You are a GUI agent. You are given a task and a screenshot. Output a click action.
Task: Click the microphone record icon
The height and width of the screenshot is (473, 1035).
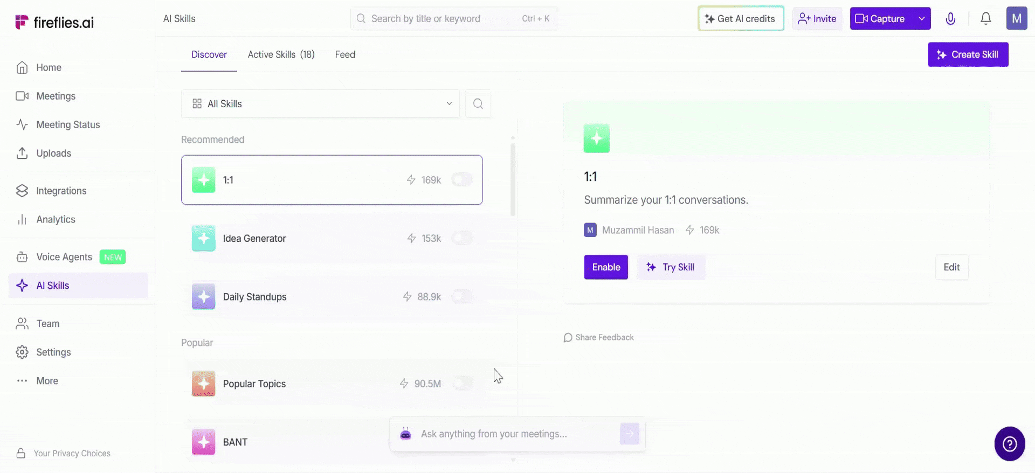tap(950, 18)
